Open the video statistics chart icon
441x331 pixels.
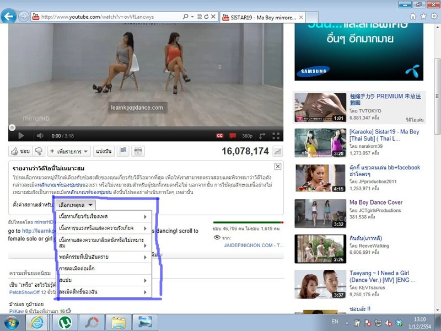coord(278,151)
